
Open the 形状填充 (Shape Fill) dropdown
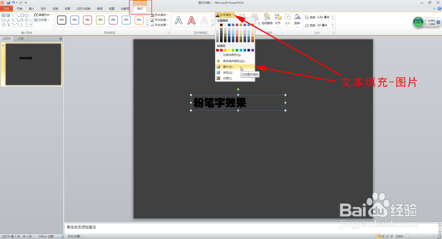(160, 15)
